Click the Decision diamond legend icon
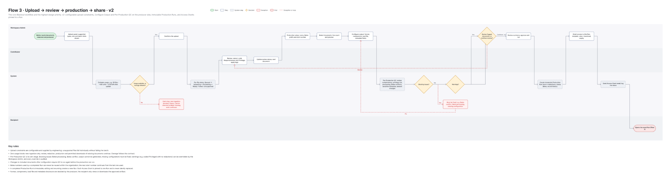Screen dimensions: 671x182 247,10
